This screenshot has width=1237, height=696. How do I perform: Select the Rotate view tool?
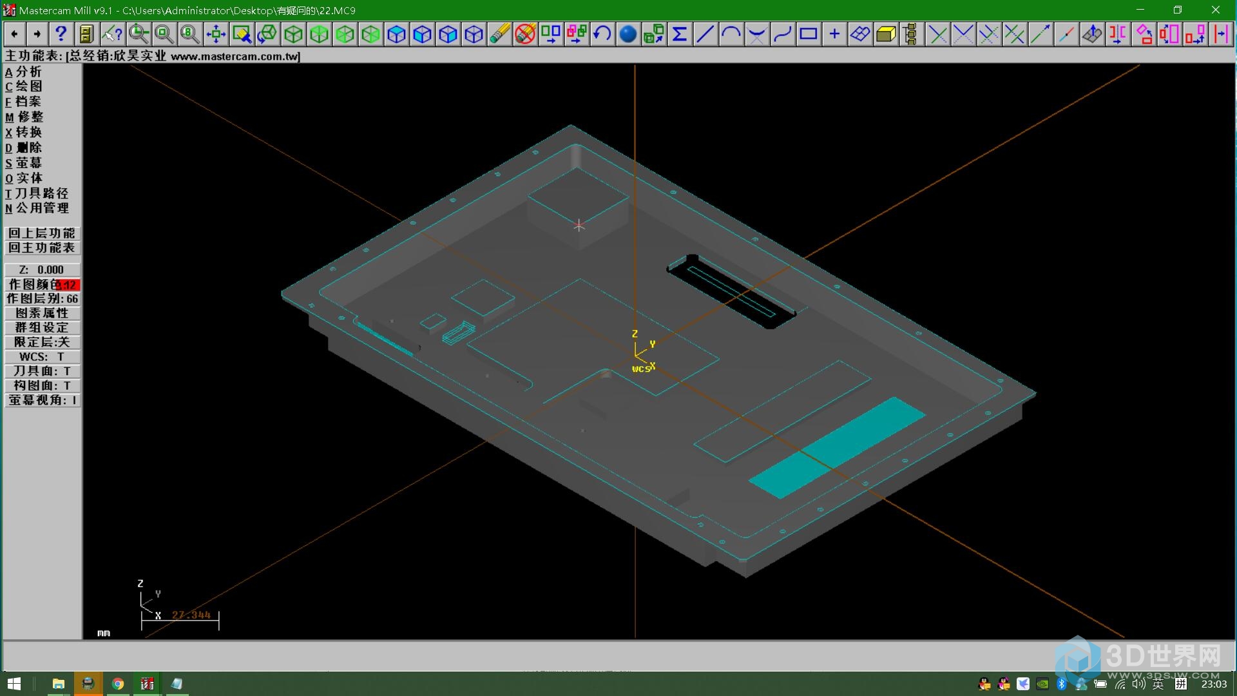point(267,34)
